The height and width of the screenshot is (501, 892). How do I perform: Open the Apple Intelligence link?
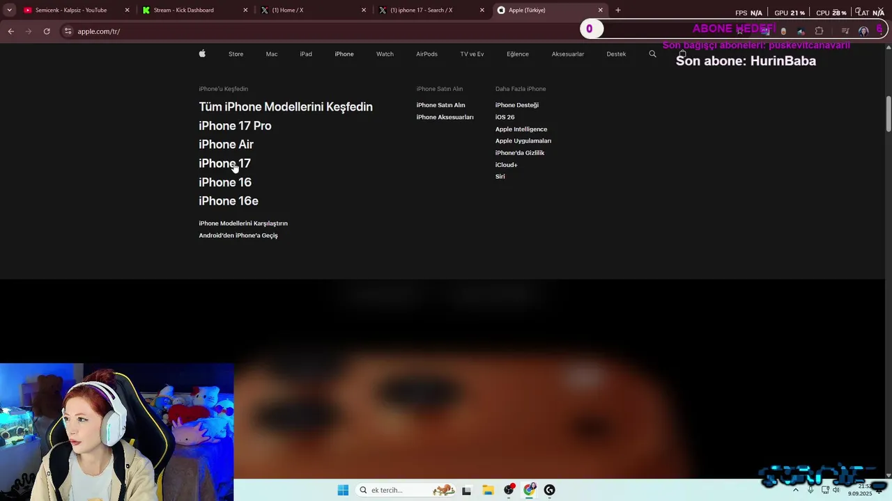[521, 129]
